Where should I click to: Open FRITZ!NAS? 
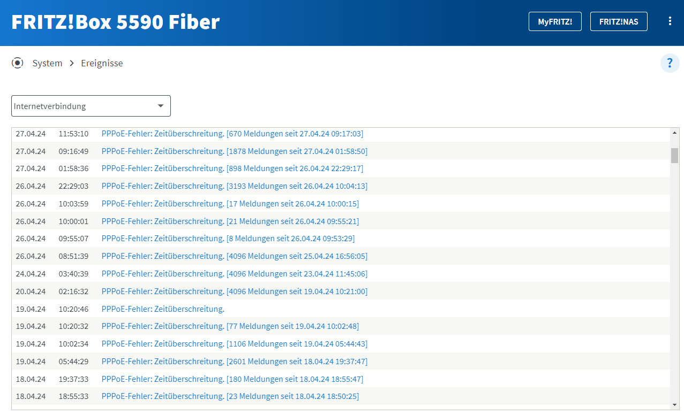(x=619, y=21)
